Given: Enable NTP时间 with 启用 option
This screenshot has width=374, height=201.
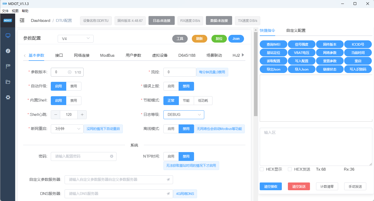Looking at the screenshot, I should (171, 156).
